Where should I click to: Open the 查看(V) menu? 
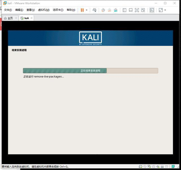point(31,10)
